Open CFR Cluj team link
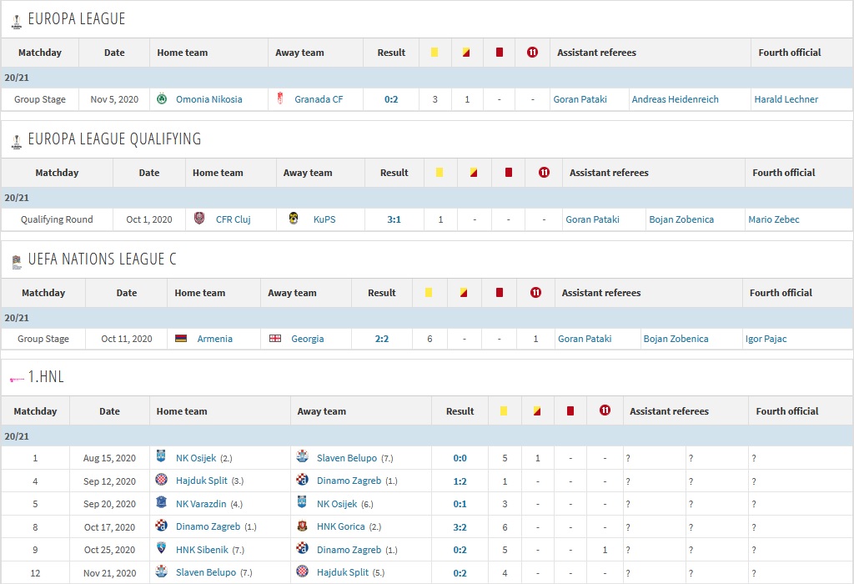The height and width of the screenshot is (584, 854). pos(234,219)
